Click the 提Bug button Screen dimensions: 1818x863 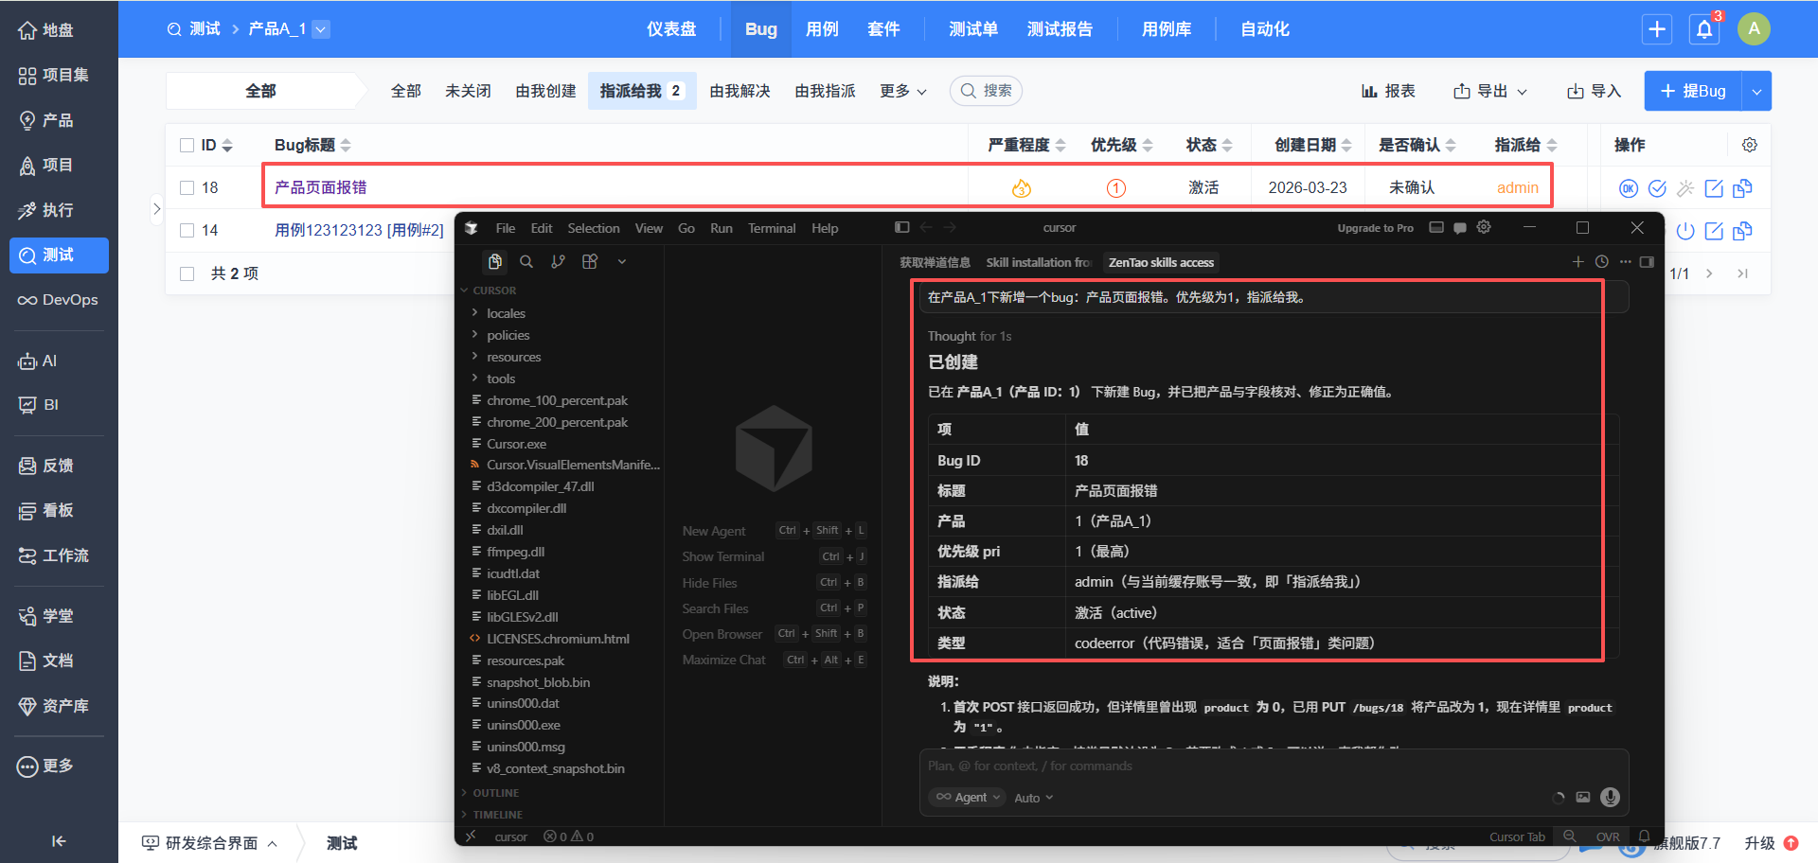tap(1693, 91)
